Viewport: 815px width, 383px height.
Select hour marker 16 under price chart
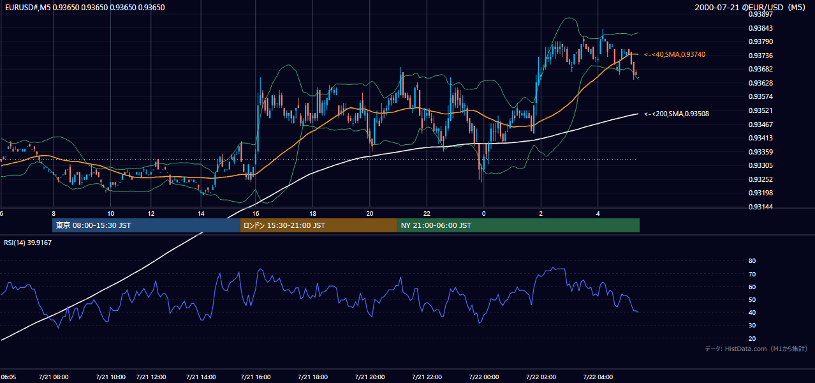click(256, 213)
